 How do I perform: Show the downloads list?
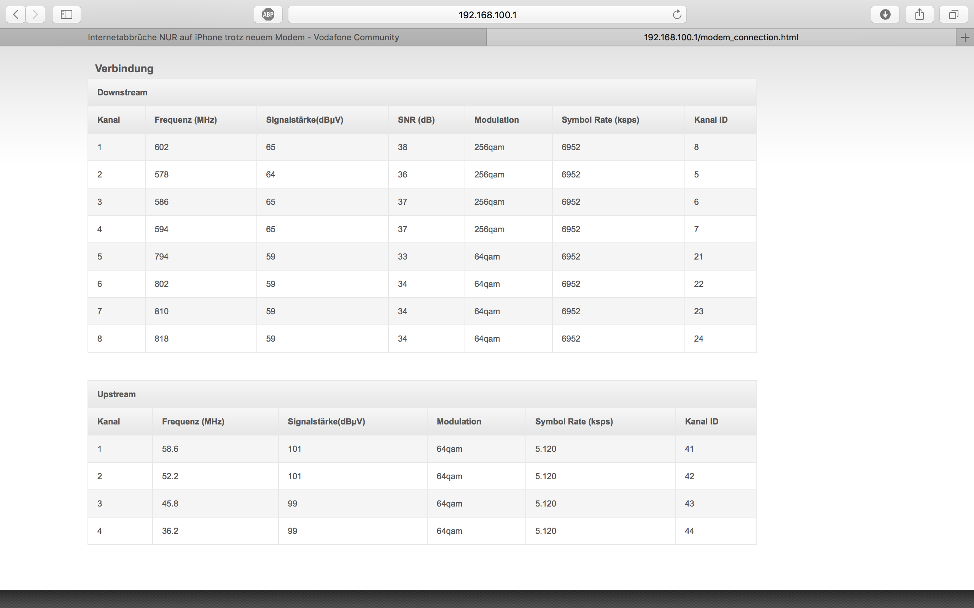pos(885,14)
